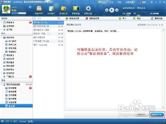Open the gear settings toolbar icon
This screenshot has width=166, height=124.
[x=88, y=10]
